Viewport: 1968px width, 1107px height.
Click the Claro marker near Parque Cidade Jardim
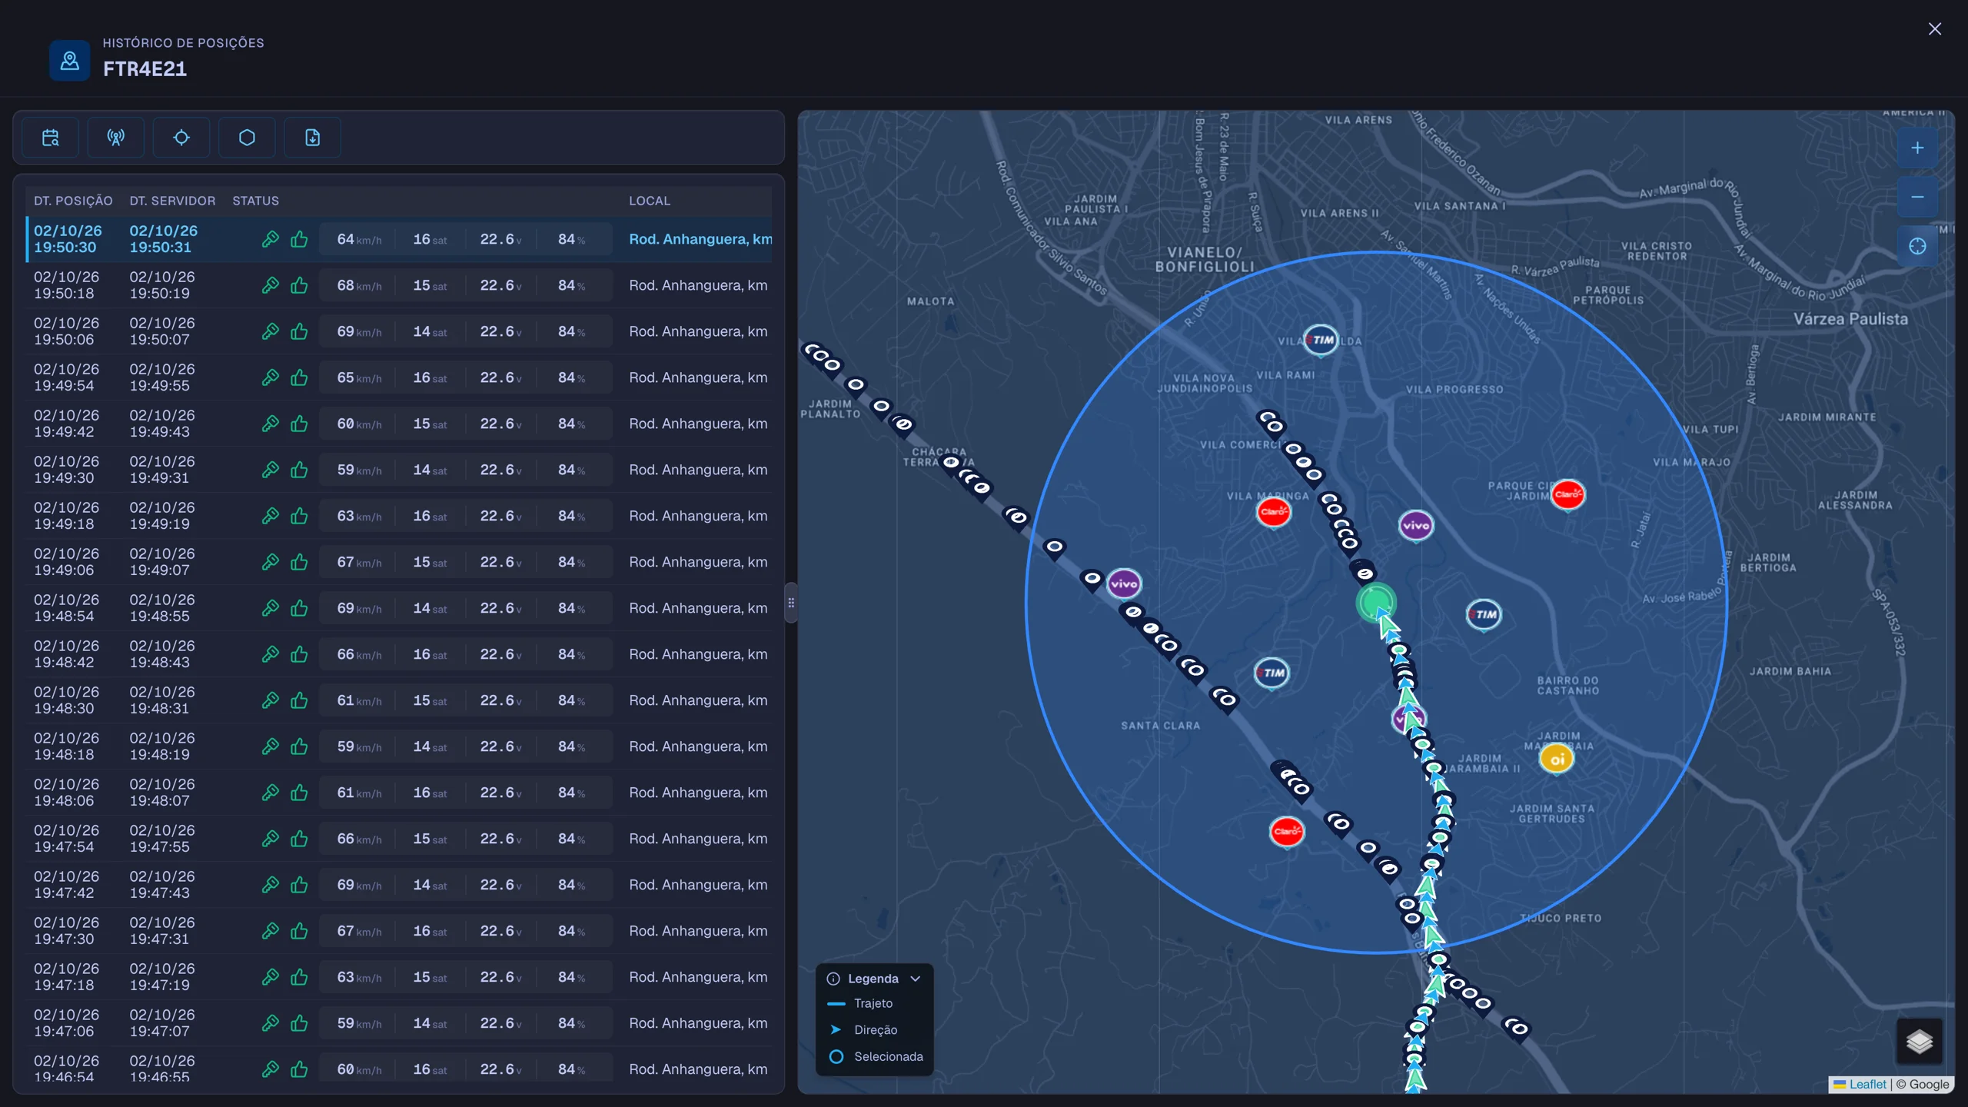[1567, 494]
